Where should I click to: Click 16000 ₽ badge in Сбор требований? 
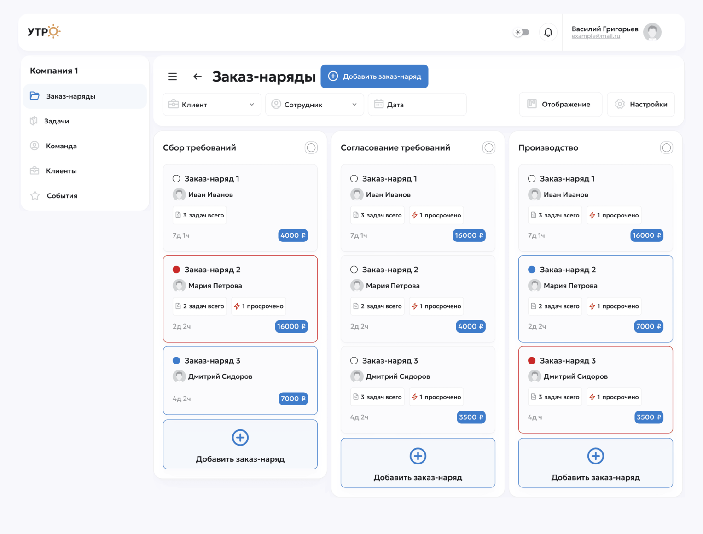coord(291,327)
